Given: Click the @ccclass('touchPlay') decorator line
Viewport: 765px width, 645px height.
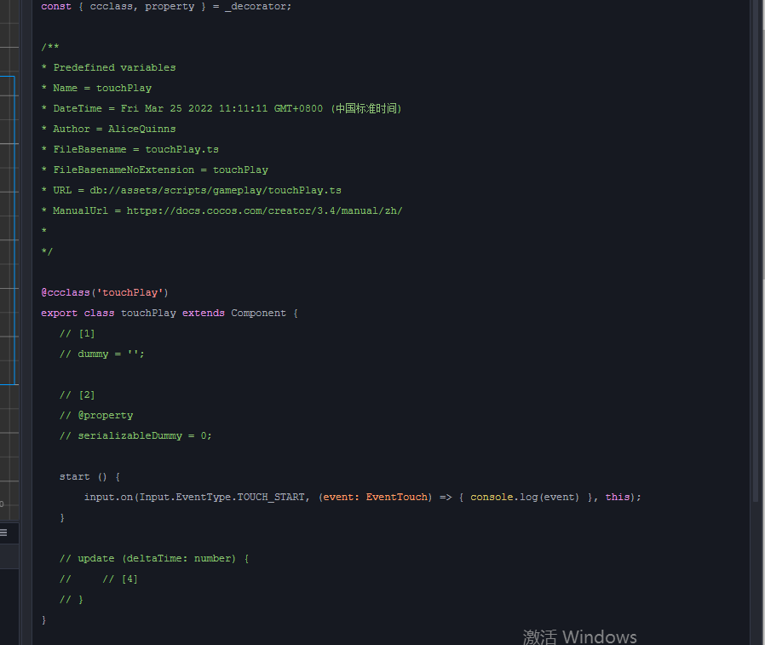Looking at the screenshot, I should 105,293.
